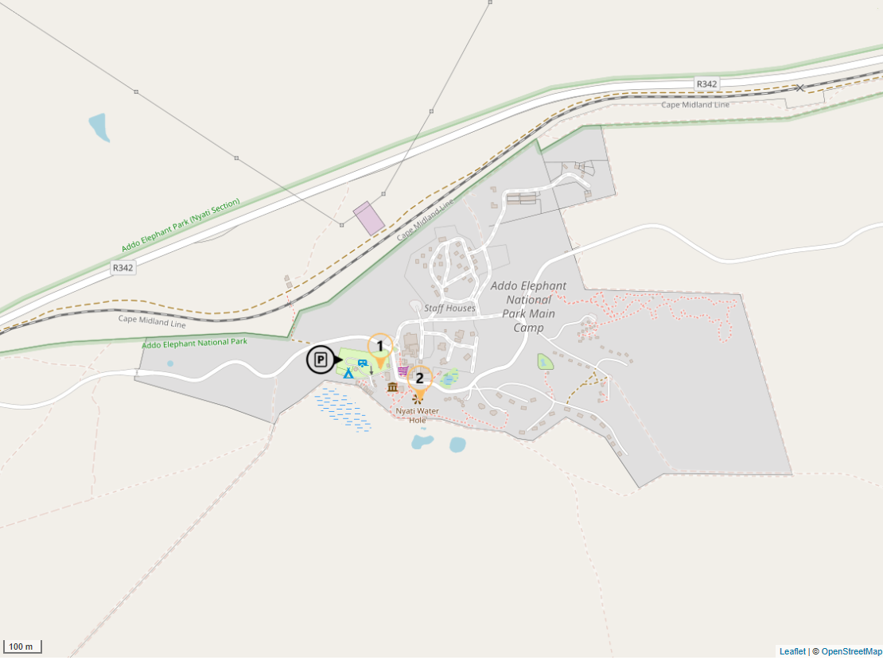Click the Nyati Water Hole text label
The width and height of the screenshot is (883, 664).
[418, 415]
